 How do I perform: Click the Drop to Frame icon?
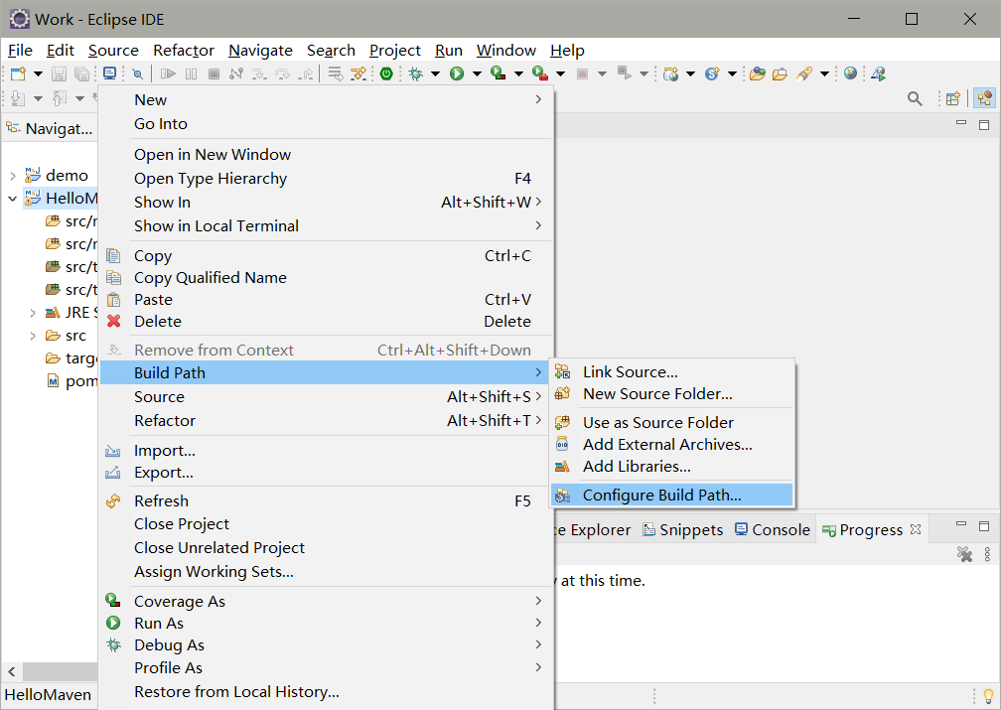pyautogui.click(x=336, y=74)
